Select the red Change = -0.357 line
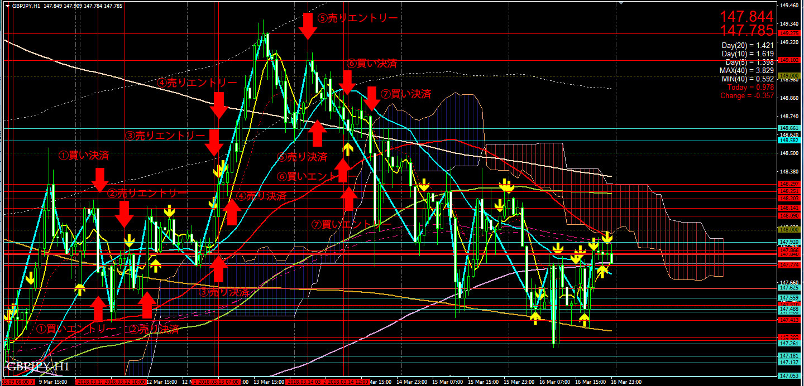Screen dimensions: 804x386 [746, 95]
